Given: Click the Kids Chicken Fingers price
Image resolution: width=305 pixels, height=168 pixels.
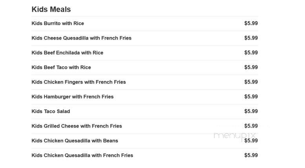Looking at the screenshot, I should 251,82.
